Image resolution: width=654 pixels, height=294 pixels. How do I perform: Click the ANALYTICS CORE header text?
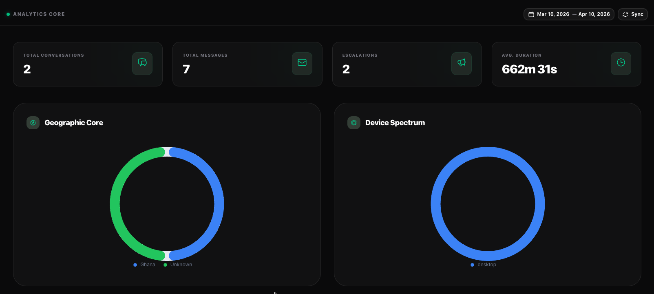(39, 14)
